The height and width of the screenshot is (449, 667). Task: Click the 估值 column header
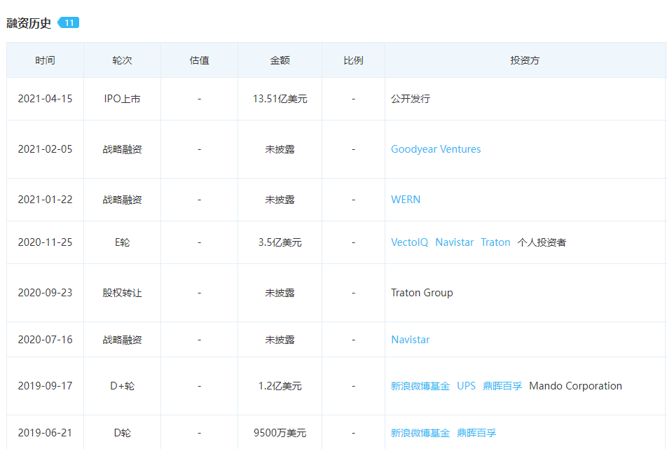199,60
